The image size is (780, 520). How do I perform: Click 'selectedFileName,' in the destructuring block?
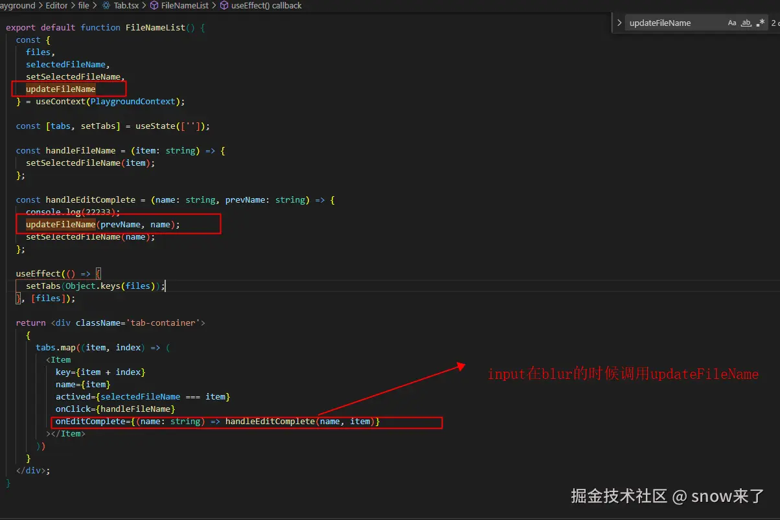coord(68,64)
